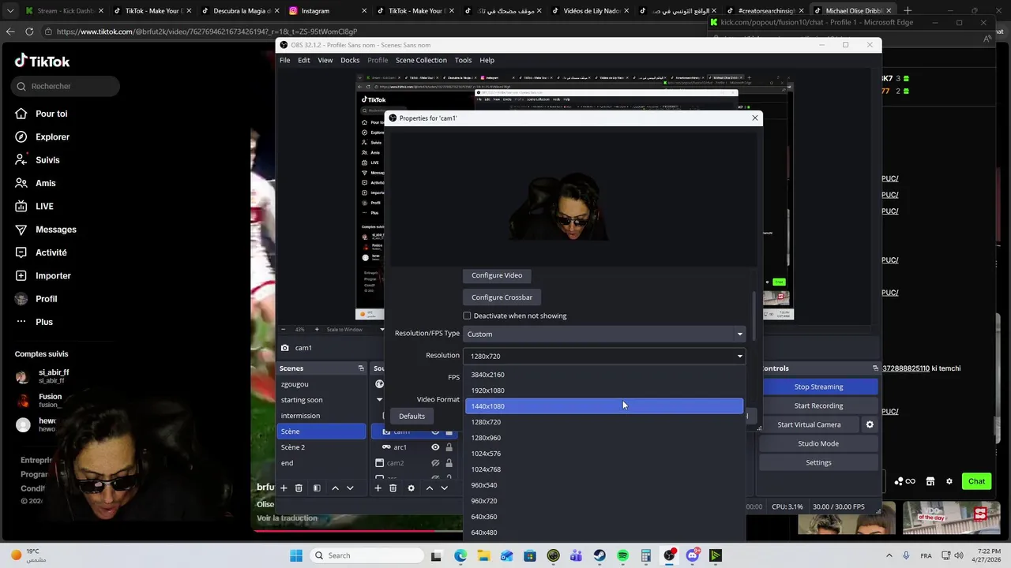The image size is (1011, 568).
Task: Open Discord from the taskbar
Action: (x=693, y=555)
